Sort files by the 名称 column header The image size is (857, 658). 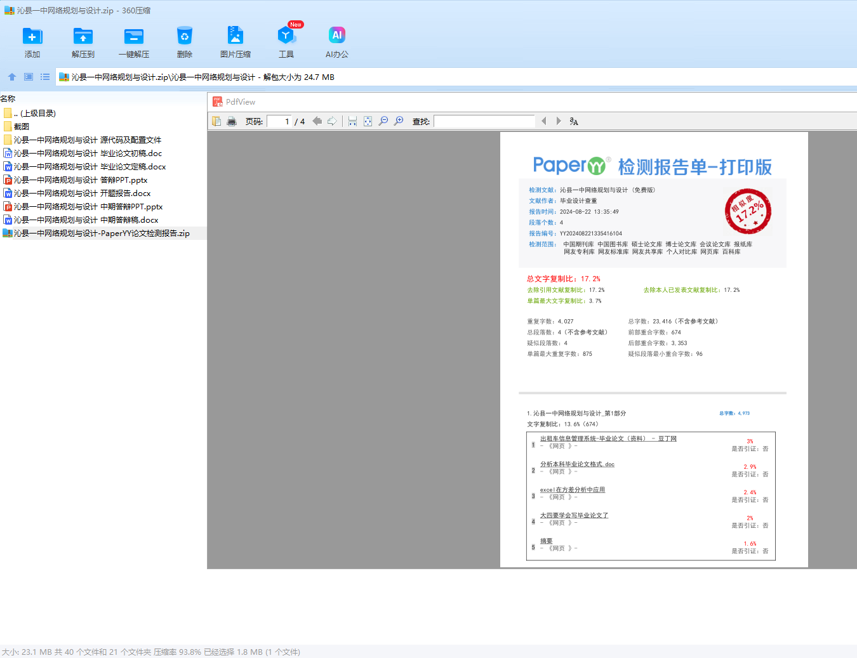point(8,98)
